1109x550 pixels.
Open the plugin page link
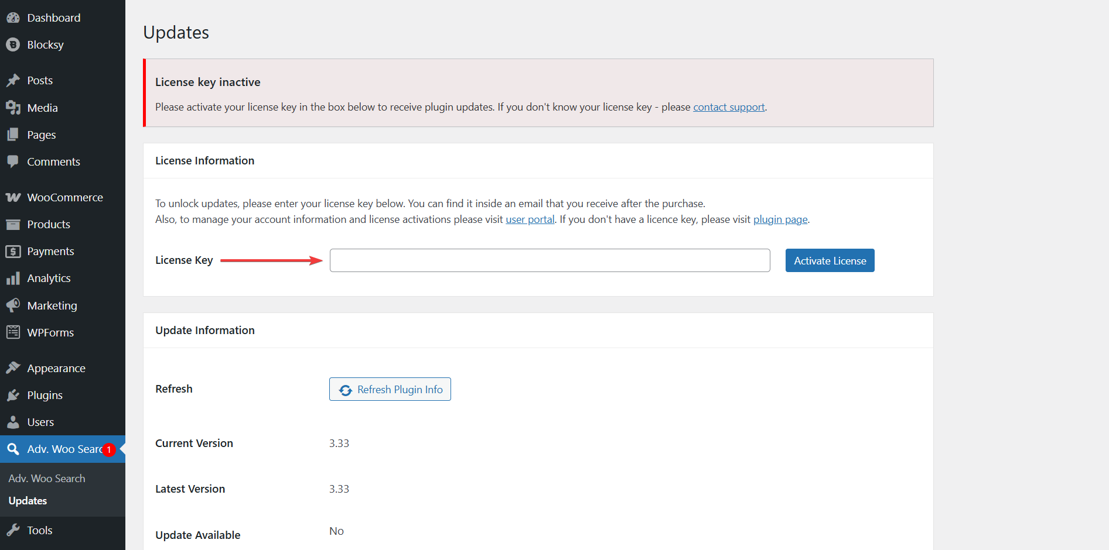pyautogui.click(x=780, y=219)
